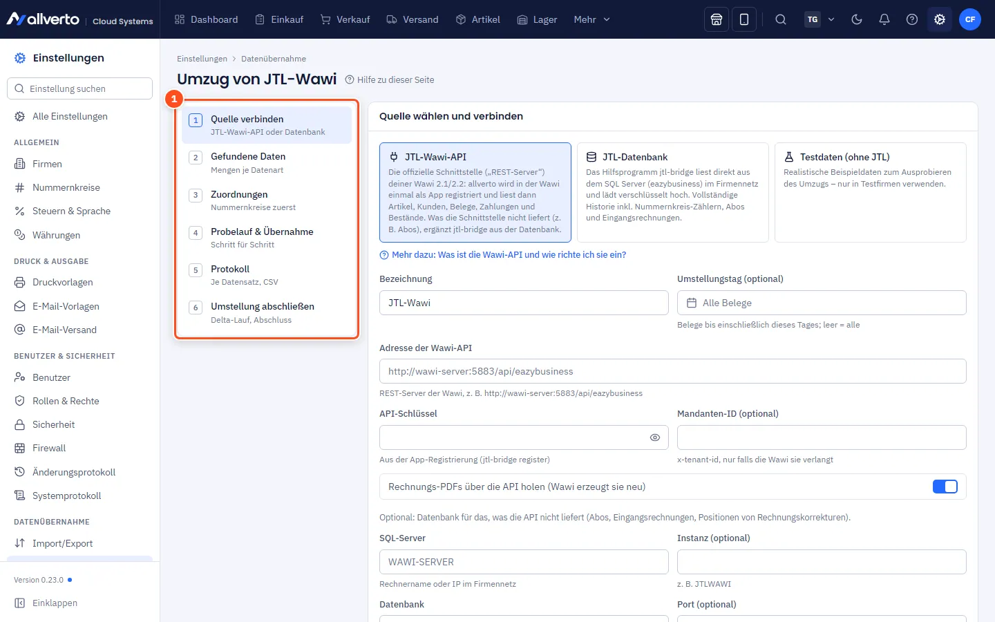Open Firmen in settings sidebar
This screenshot has height=622, width=995.
point(79,164)
